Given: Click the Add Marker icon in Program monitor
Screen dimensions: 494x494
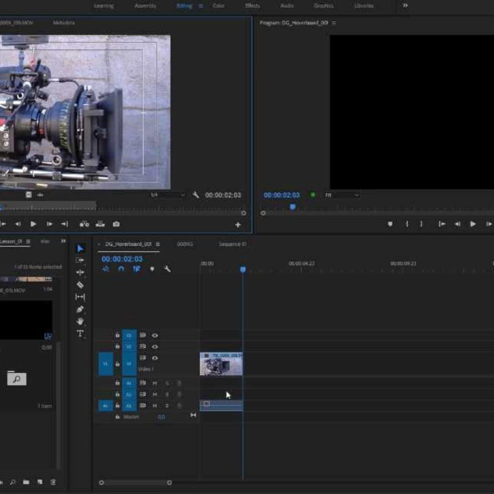Looking at the screenshot, I should [x=390, y=224].
